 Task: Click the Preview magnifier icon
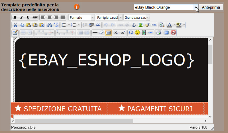coord(162,25)
